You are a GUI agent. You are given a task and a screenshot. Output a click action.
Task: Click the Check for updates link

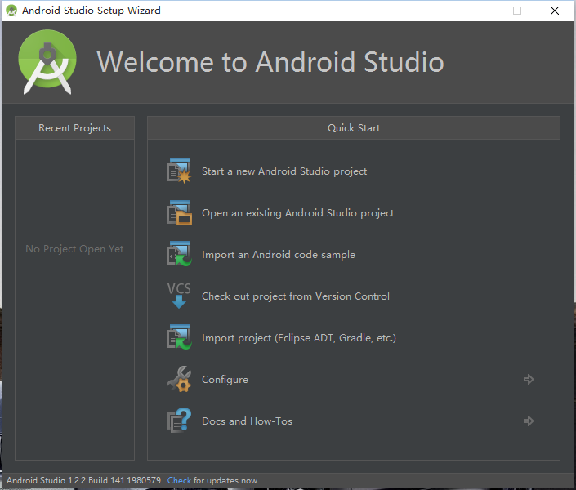pos(179,480)
